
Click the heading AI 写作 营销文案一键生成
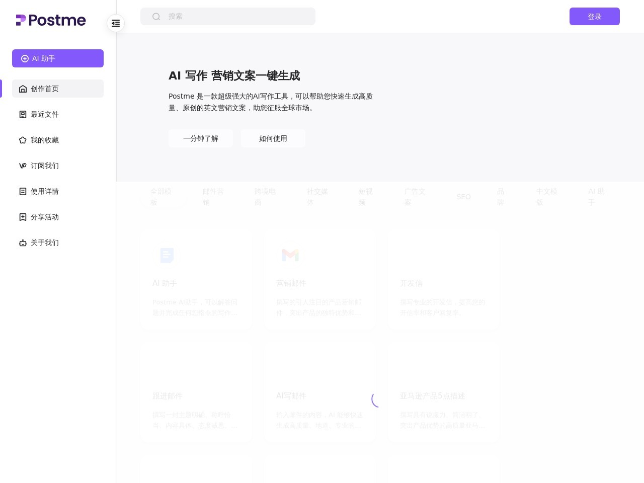234,75
